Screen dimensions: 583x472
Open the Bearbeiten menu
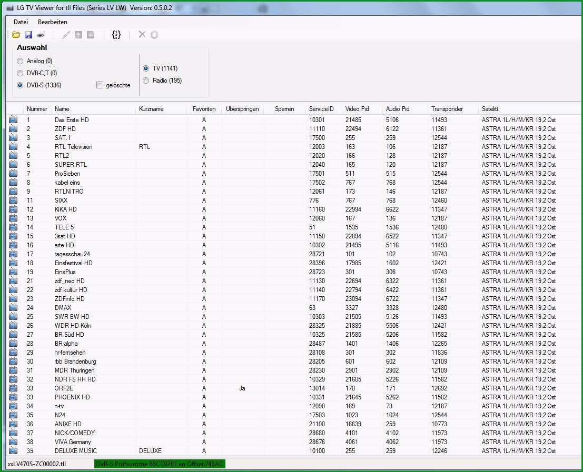pos(53,22)
